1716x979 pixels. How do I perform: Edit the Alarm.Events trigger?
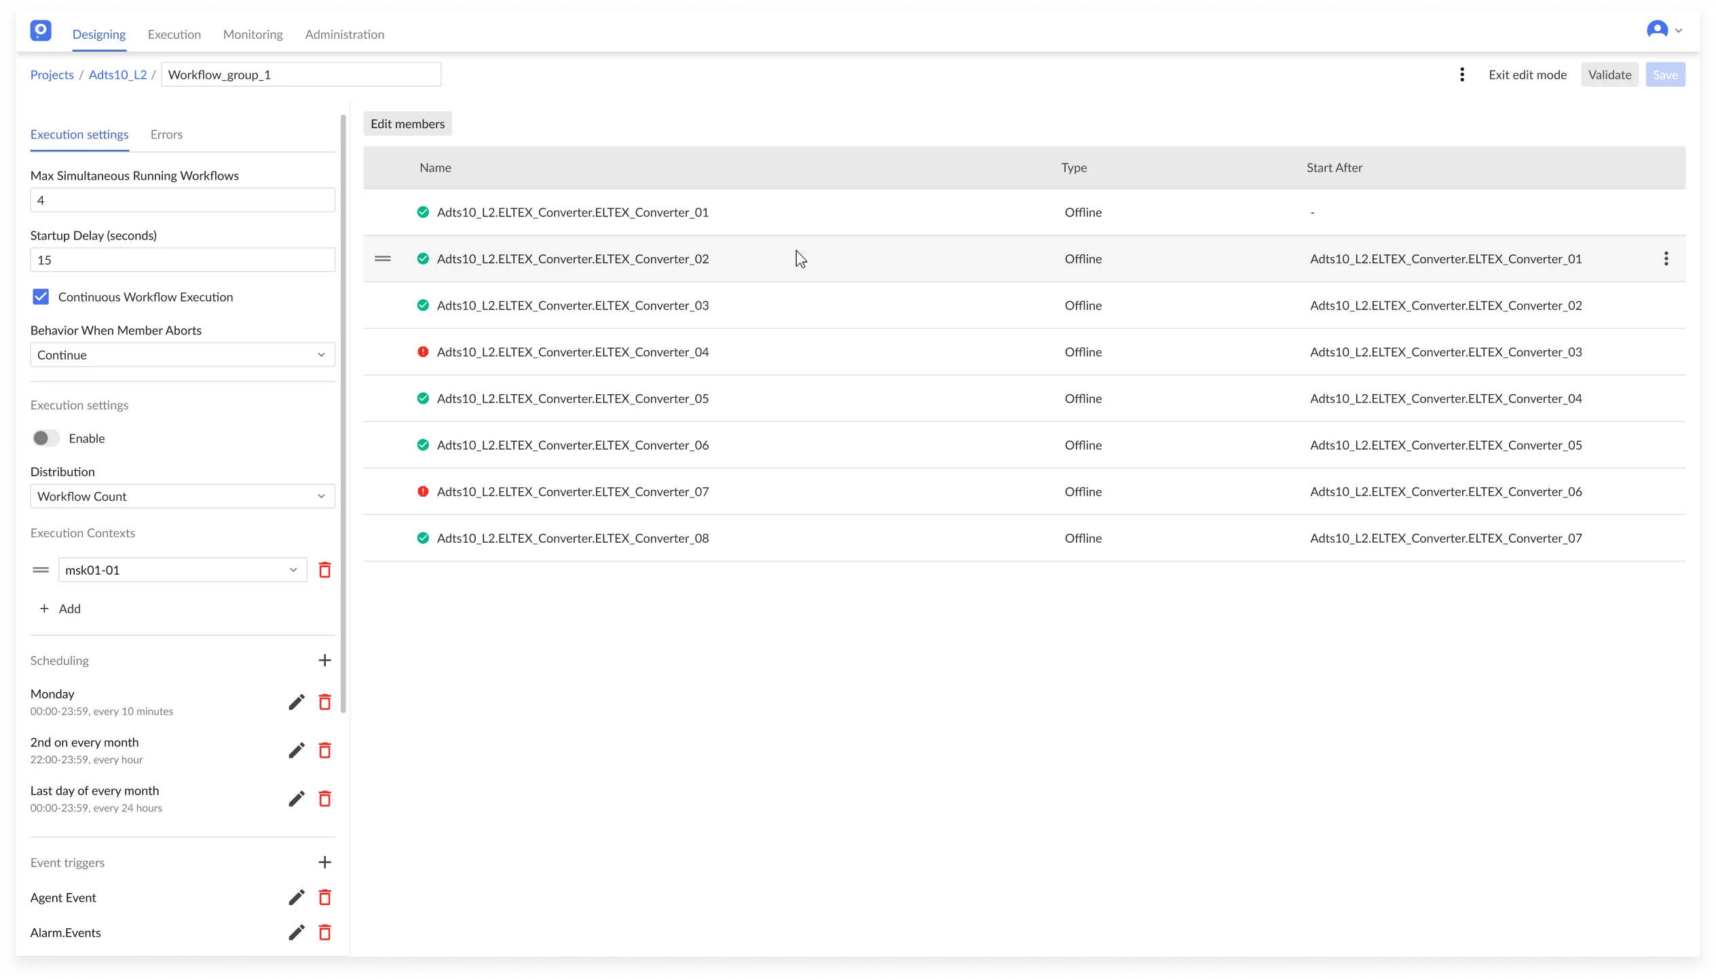coord(296,932)
